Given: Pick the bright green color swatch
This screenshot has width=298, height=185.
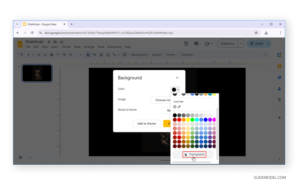Looking at the screenshot, I should tap(193, 120).
